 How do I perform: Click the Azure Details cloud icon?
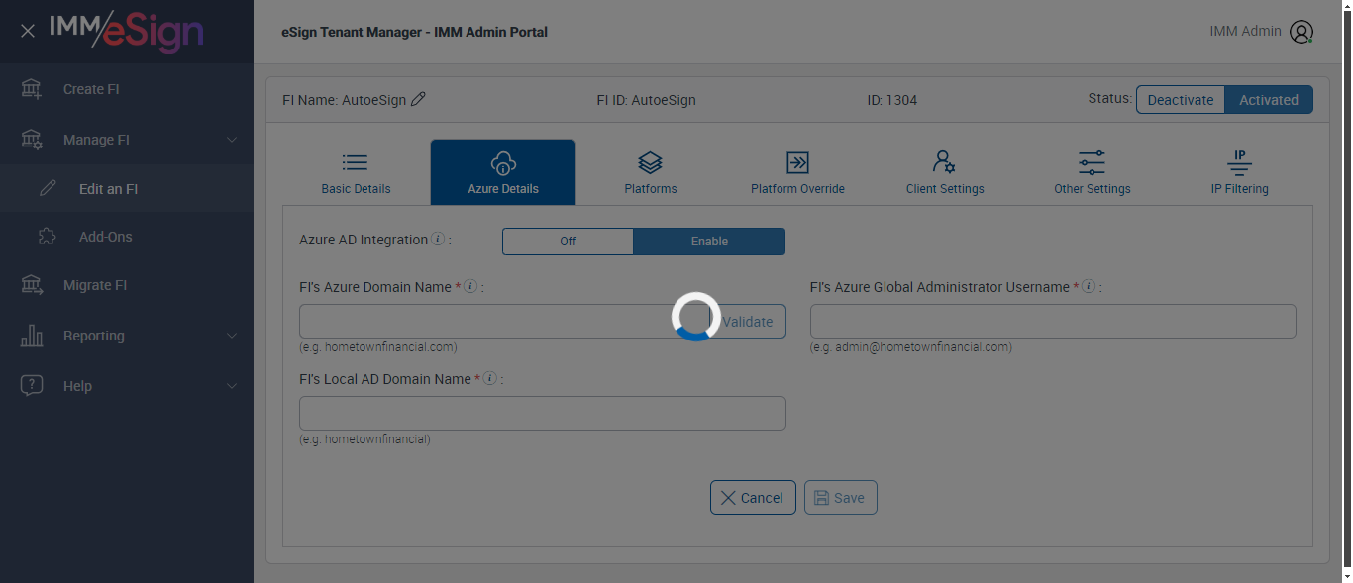(503, 163)
